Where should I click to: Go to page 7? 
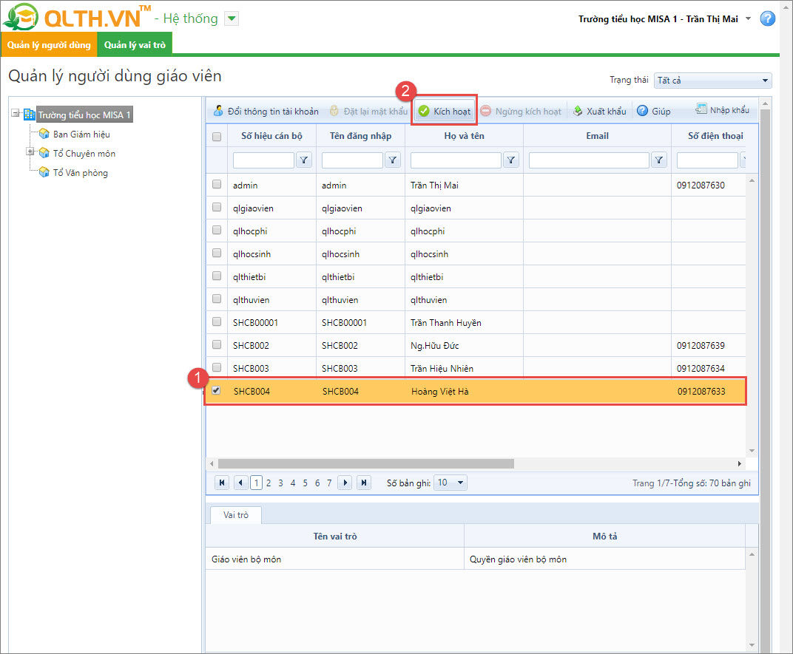pyautogui.click(x=329, y=483)
